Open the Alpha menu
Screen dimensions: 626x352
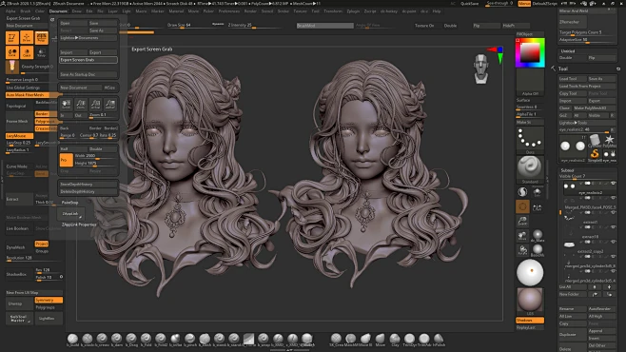[10, 11]
